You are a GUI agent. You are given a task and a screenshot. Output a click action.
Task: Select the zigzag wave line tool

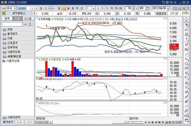[x=186, y=106]
